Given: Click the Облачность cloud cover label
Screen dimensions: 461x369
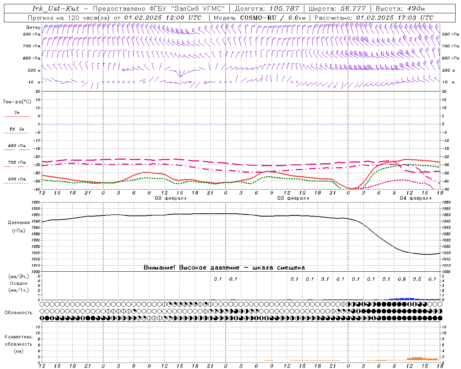Looking at the screenshot, I should 18,312.
